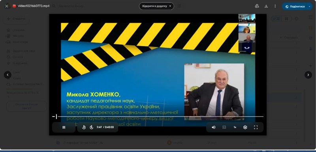Screen dimensions: 316x152
Task: Open the three-dot more actions menu
Action: [275, 6]
